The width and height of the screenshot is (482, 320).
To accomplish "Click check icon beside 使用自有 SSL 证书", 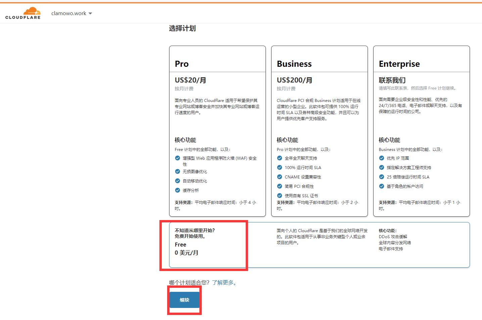I will coord(280,196).
